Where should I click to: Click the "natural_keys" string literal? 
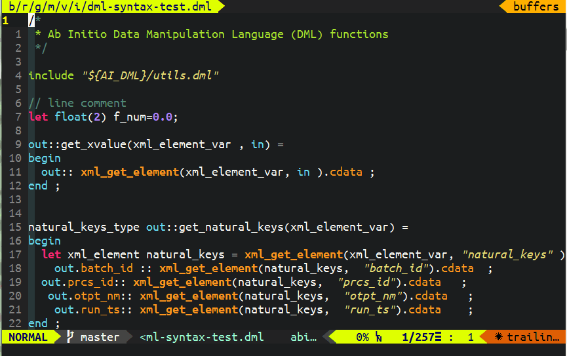tap(508, 254)
